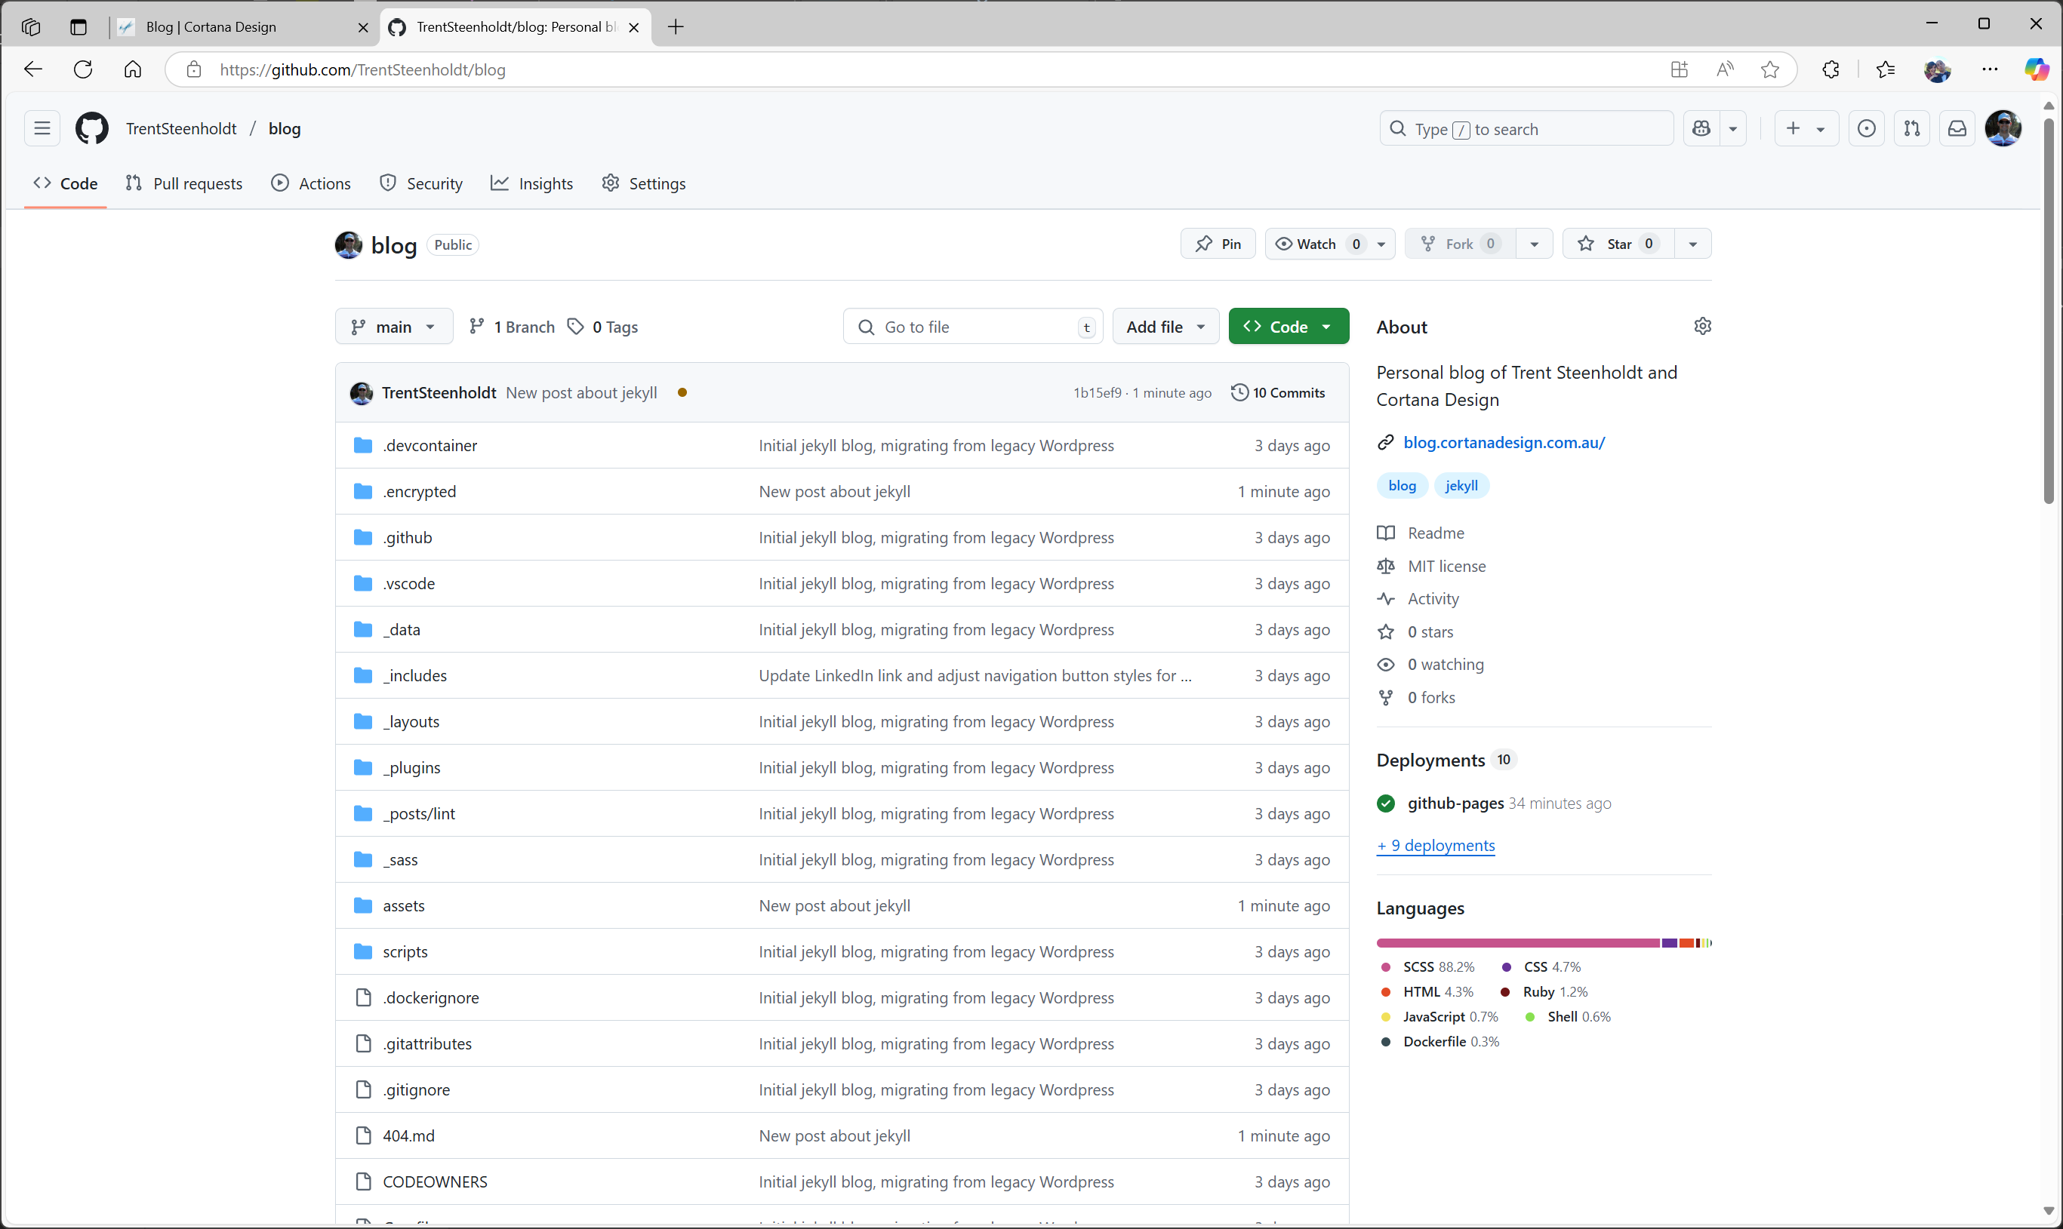Add page to favorites star icon
The height and width of the screenshot is (1229, 2063).
(1769, 69)
